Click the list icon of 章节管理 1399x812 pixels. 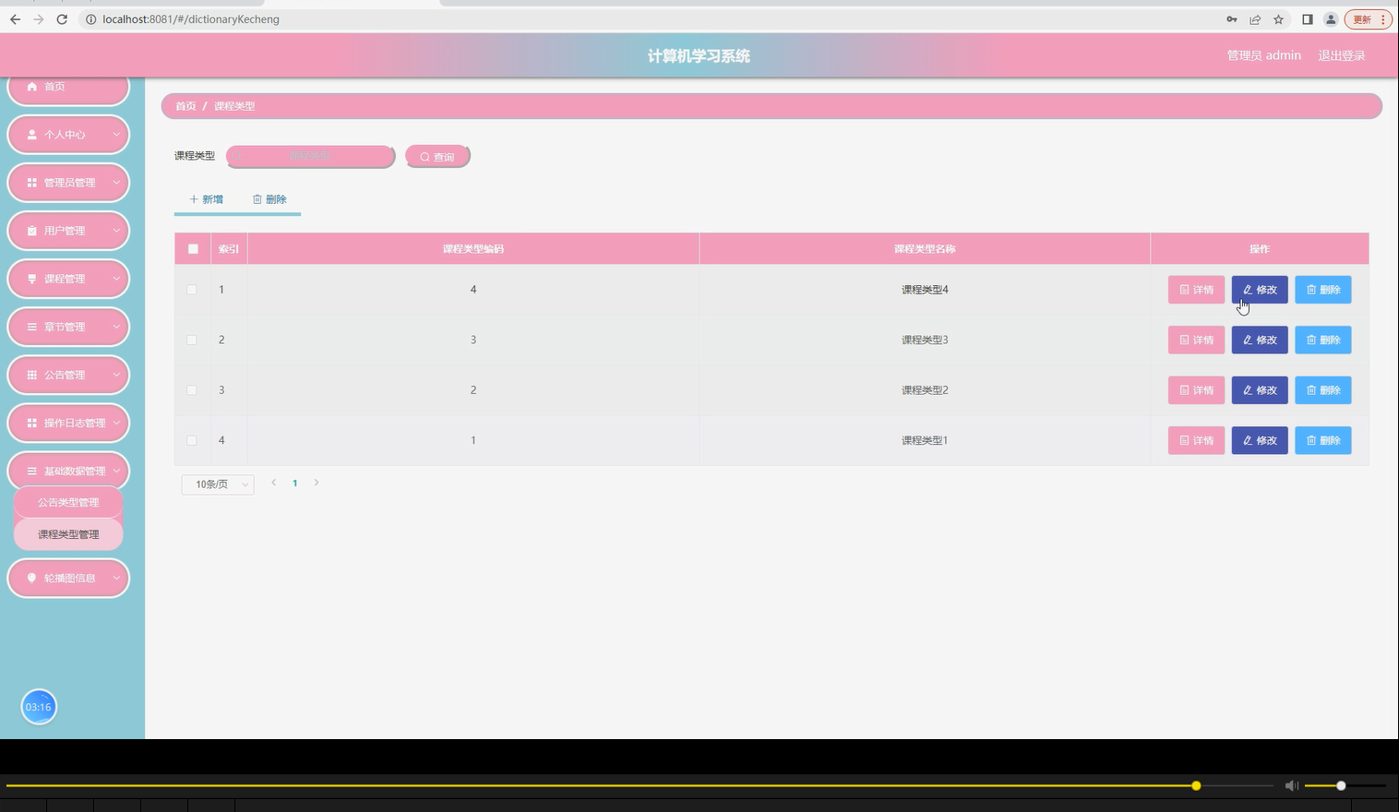(32, 327)
